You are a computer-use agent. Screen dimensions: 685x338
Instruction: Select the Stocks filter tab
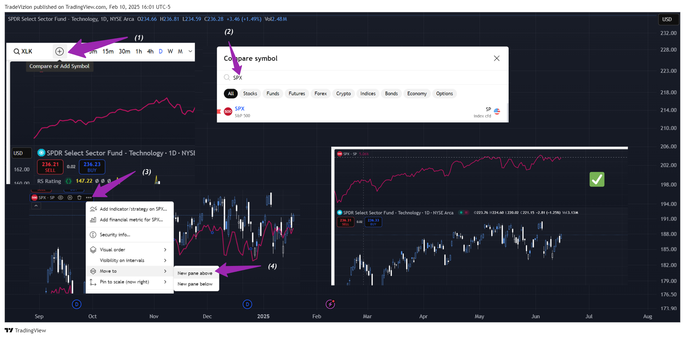(x=250, y=94)
